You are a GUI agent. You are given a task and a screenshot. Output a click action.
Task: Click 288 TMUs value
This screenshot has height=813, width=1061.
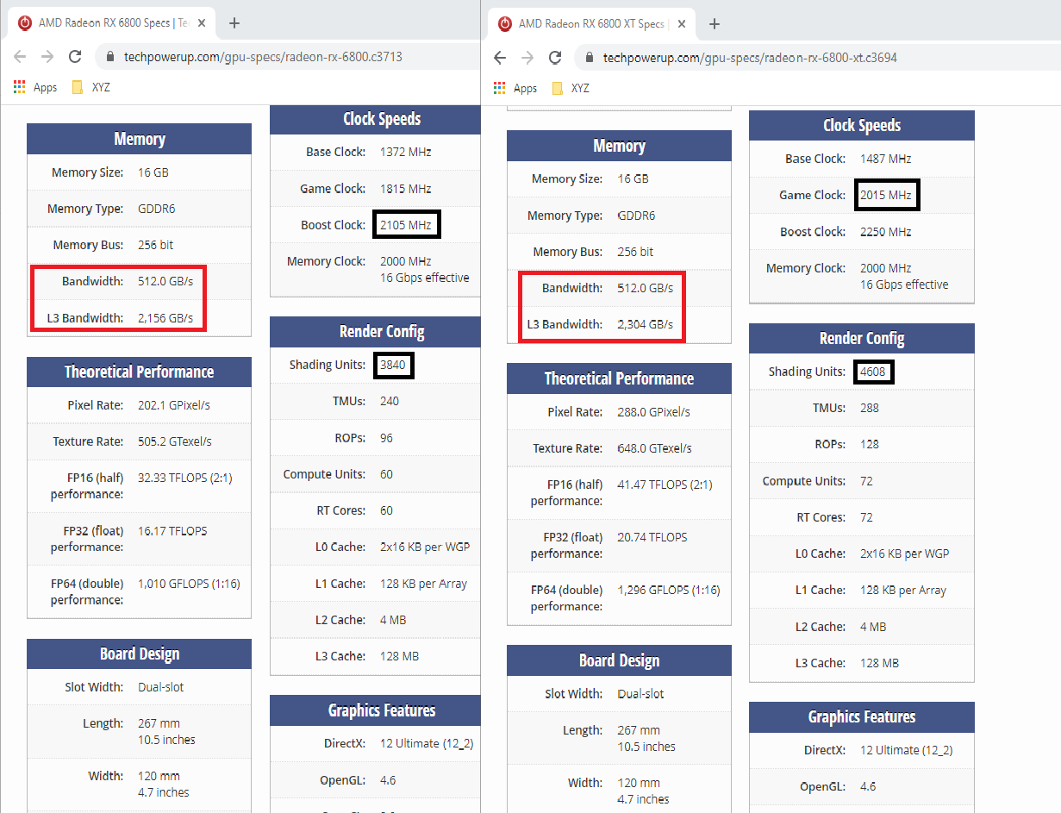pyautogui.click(x=870, y=408)
